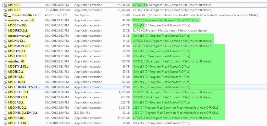Click the file icon beside MSODCW.DLL
Viewport: 267px width, 126px height.
5,25
